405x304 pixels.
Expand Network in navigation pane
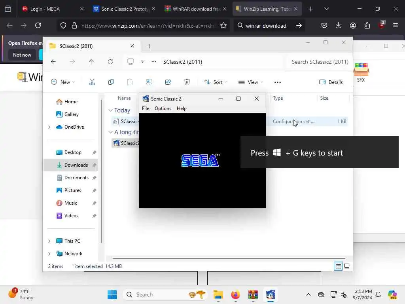coord(49,254)
